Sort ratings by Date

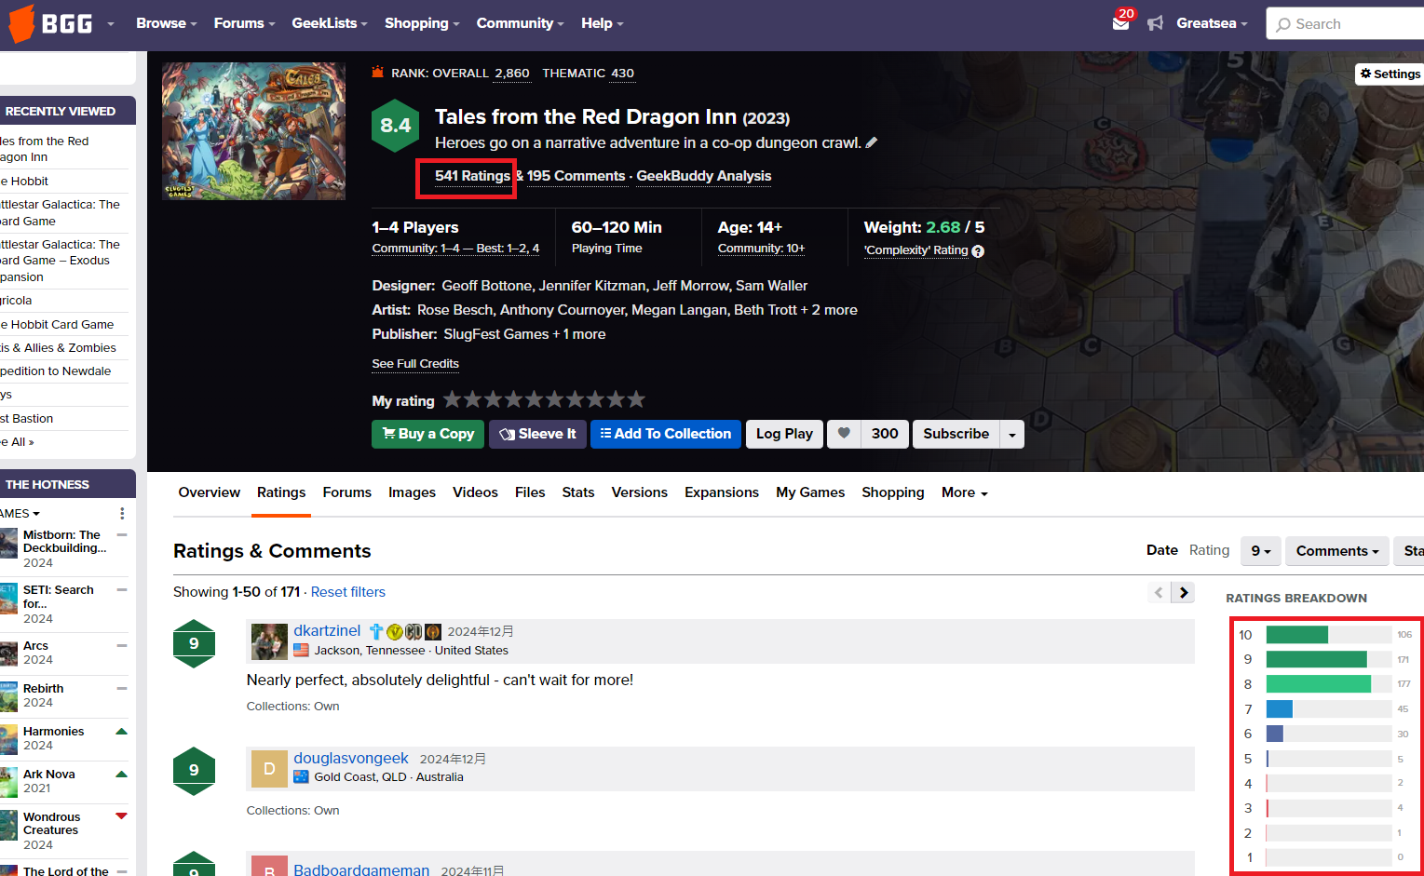[x=1162, y=550]
